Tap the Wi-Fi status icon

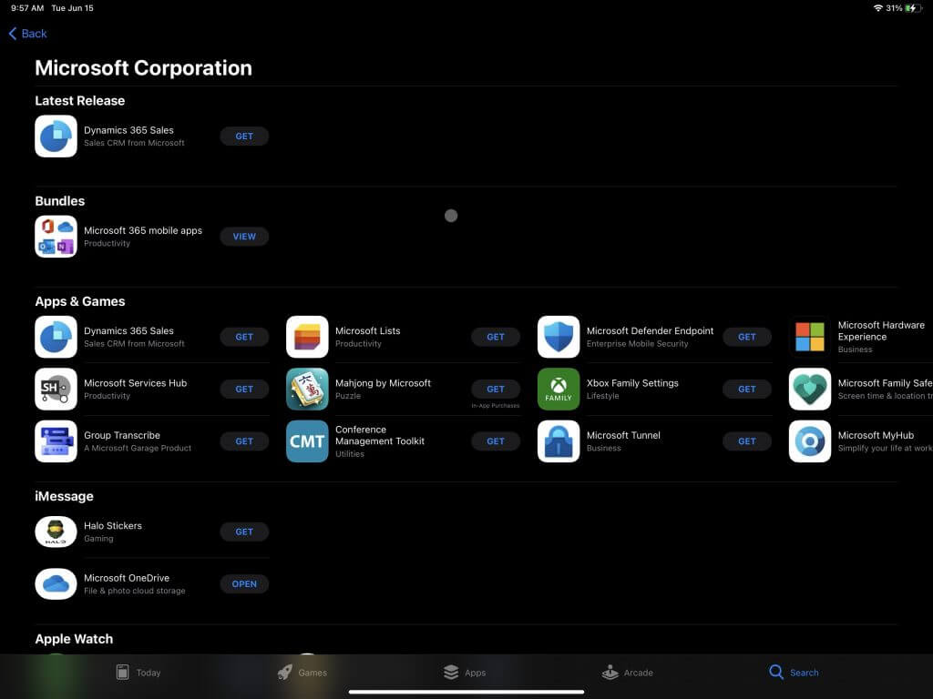coord(877,8)
